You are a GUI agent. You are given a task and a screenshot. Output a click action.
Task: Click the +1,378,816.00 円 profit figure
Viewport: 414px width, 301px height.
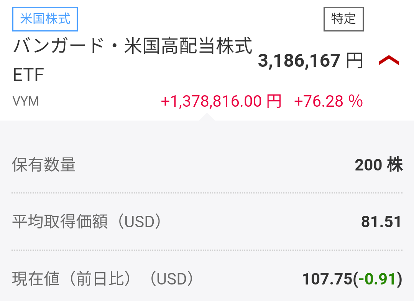click(221, 101)
